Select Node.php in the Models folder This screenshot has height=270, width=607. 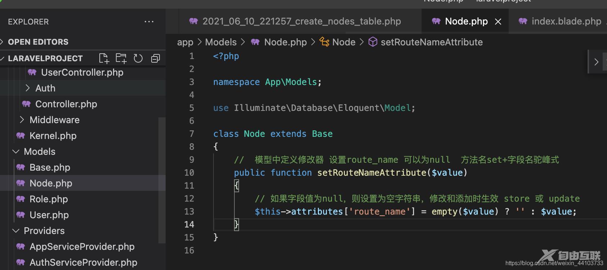coord(51,183)
